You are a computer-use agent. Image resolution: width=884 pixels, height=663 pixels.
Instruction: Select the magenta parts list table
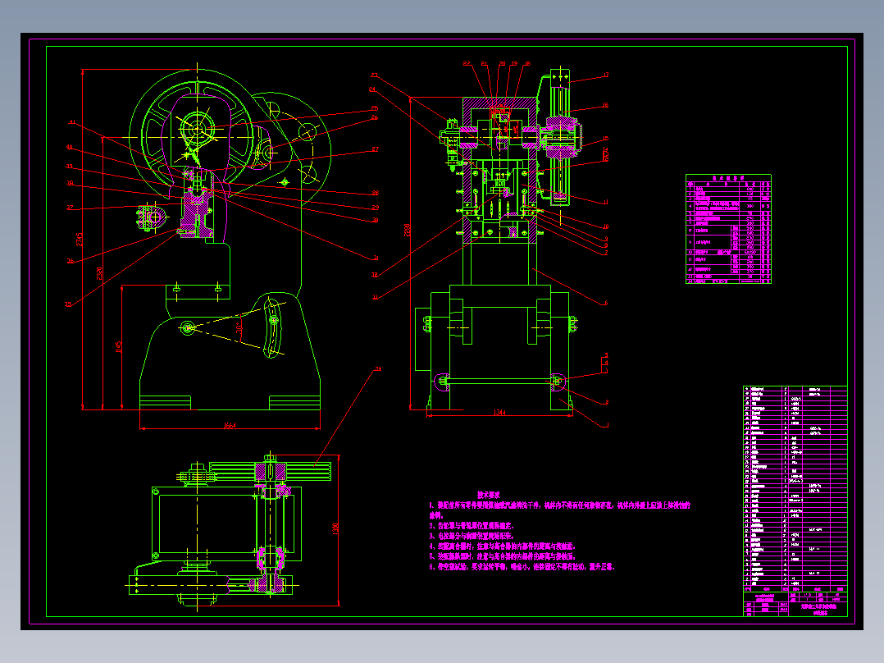(795, 488)
